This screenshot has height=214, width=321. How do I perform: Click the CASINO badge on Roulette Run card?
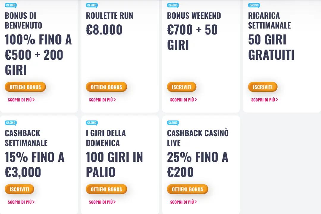pyautogui.click(x=92, y=5)
